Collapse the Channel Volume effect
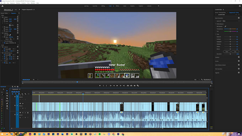242x136 pixels. coord(1,53)
